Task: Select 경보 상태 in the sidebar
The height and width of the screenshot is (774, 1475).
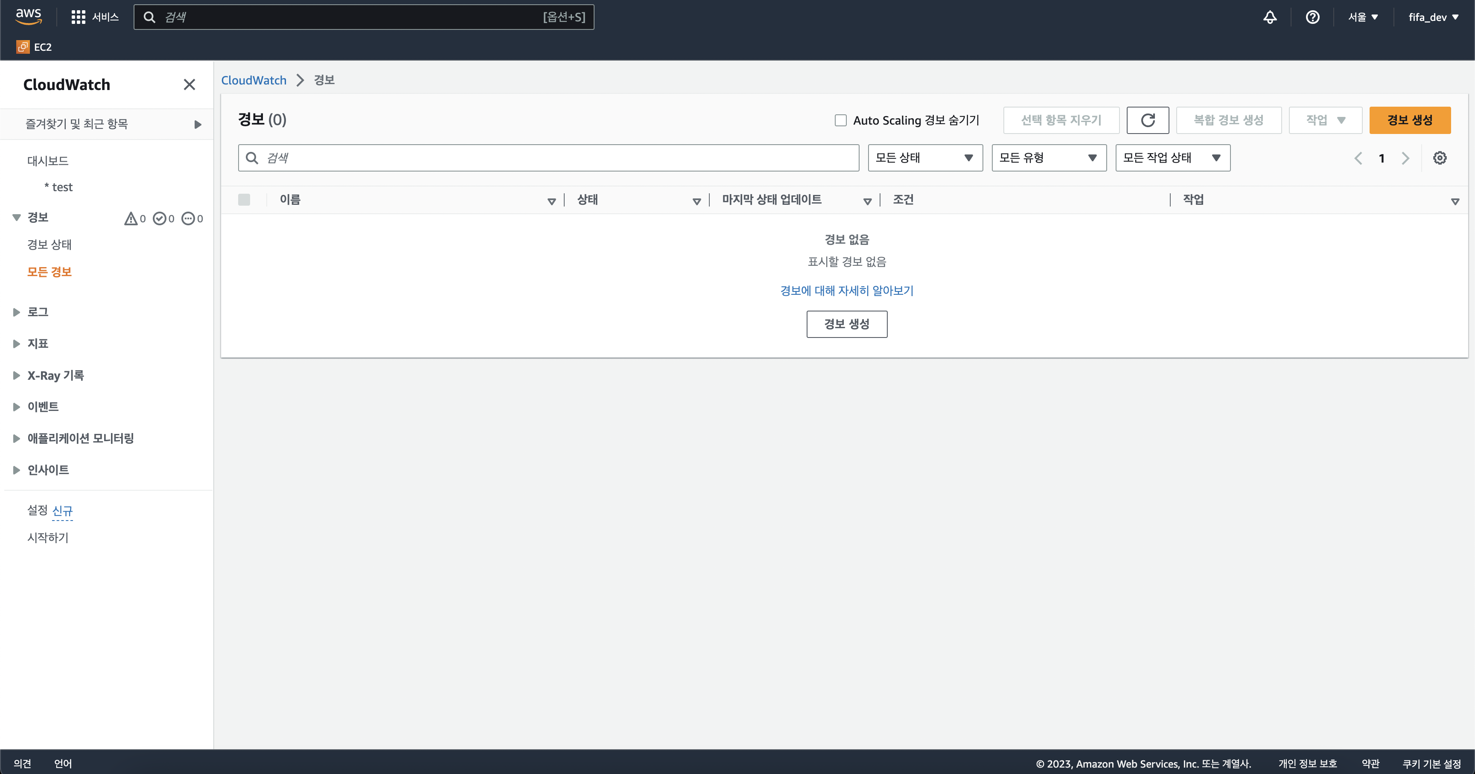Action: tap(49, 244)
